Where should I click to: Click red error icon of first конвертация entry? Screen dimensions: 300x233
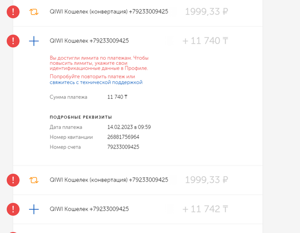pos(13,12)
